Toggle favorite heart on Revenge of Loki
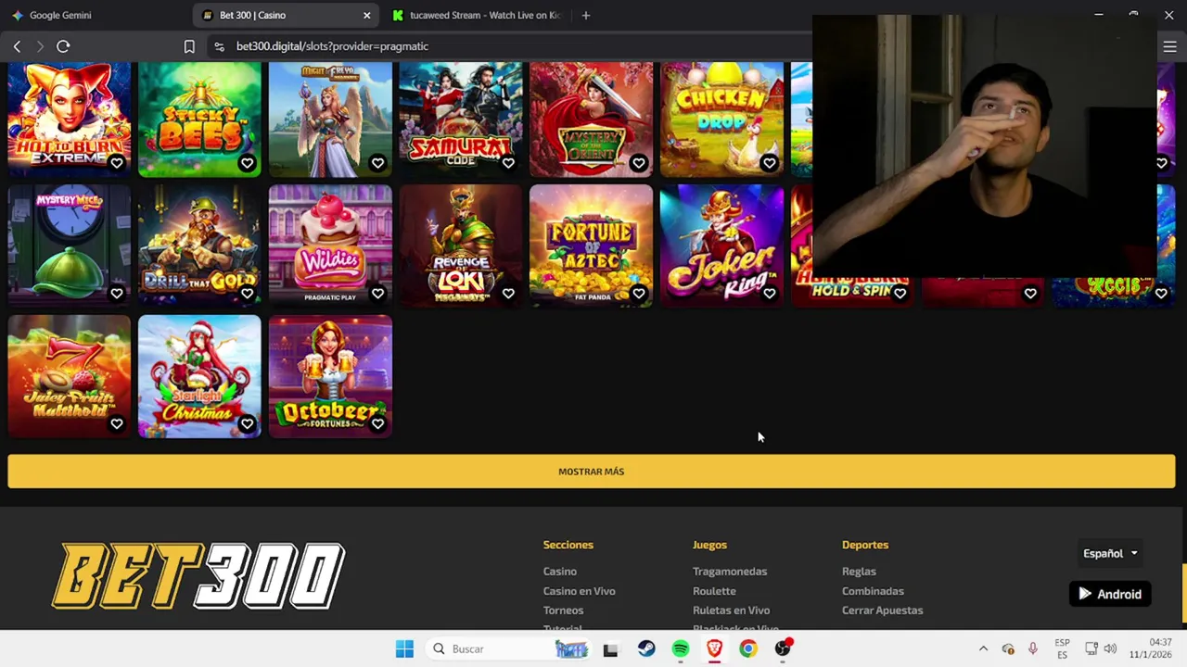This screenshot has height=667, width=1187. (508, 294)
